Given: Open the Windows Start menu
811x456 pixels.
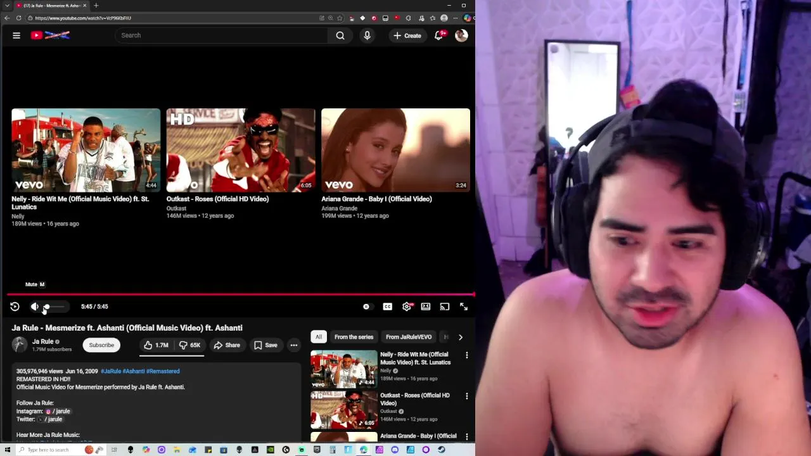Looking at the screenshot, I should tap(7, 450).
